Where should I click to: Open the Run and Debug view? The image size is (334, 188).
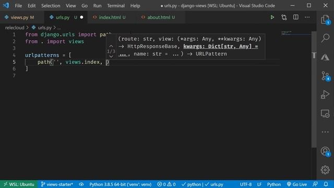[x=325, y=95]
